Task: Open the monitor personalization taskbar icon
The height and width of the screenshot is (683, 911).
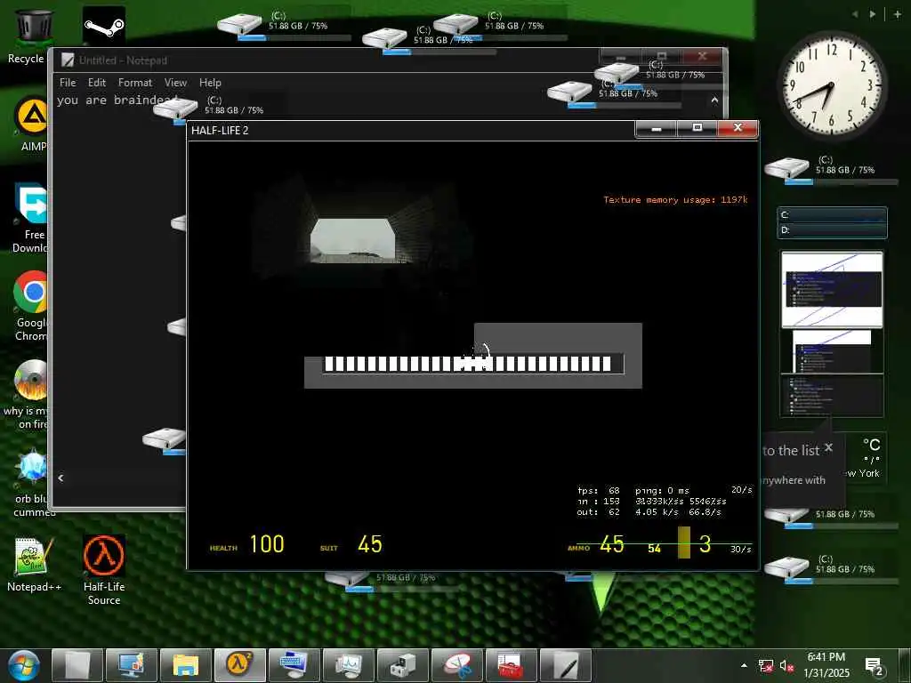Action: [x=132, y=665]
